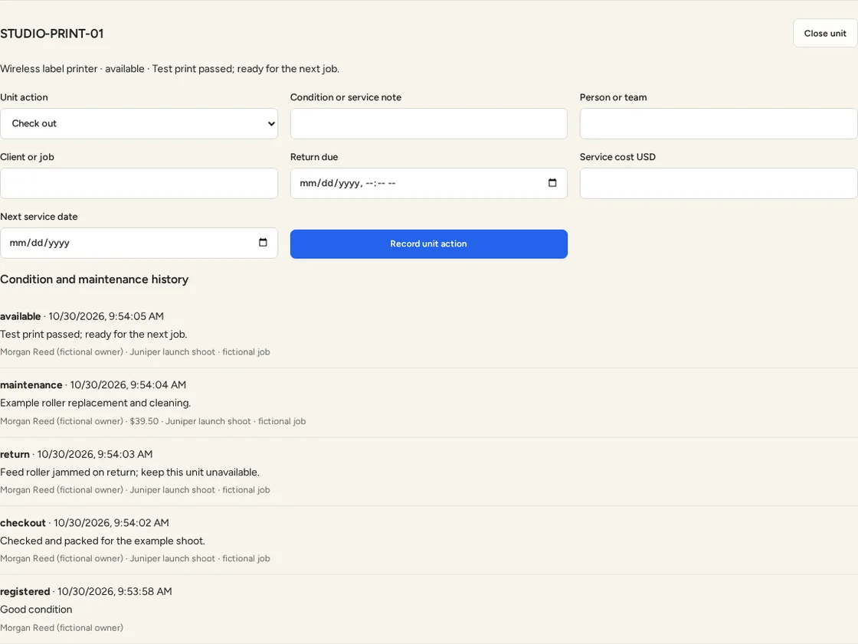The image size is (858, 644).
Task: Click the Service cost USD label
Action: tap(617, 157)
